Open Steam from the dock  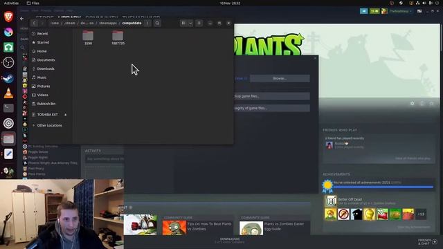pyautogui.click(x=8, y=77)
